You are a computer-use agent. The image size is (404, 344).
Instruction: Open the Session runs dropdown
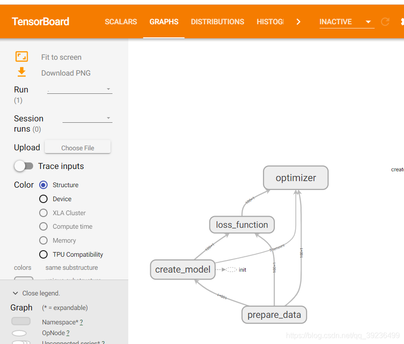pyautogui.click(x=87, y=119)
